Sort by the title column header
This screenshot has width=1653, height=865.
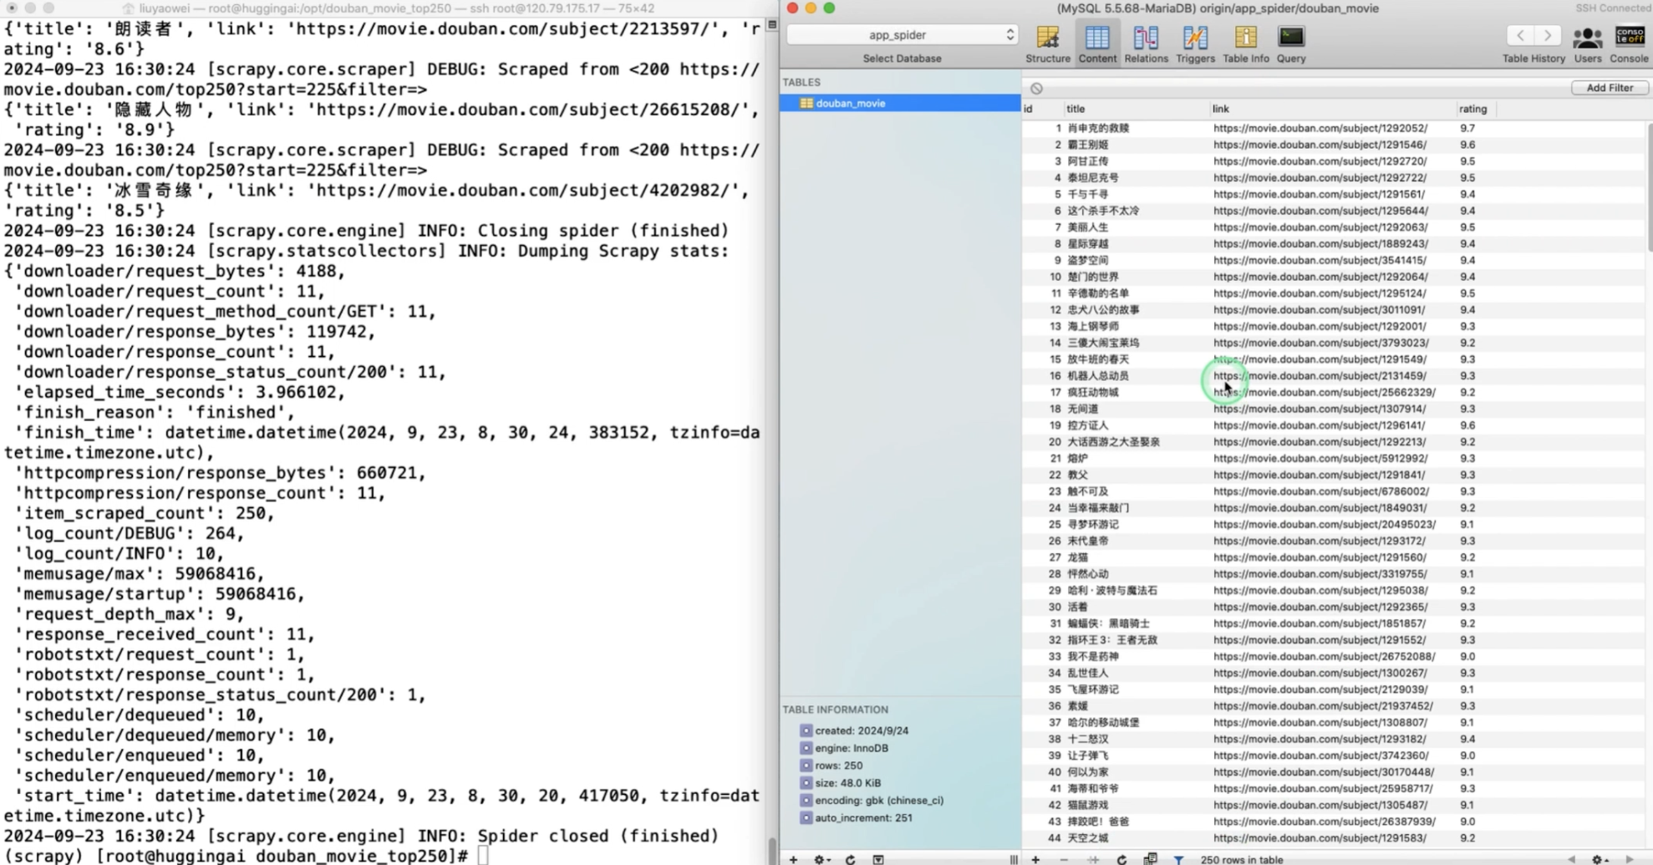coord(1135,109)
